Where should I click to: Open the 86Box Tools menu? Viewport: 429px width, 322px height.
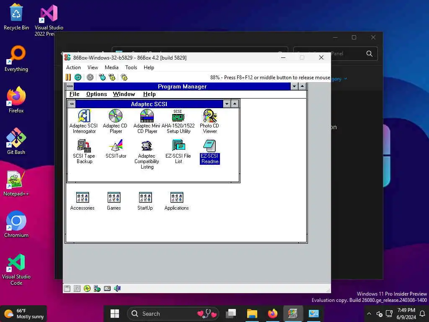[131, 68]
